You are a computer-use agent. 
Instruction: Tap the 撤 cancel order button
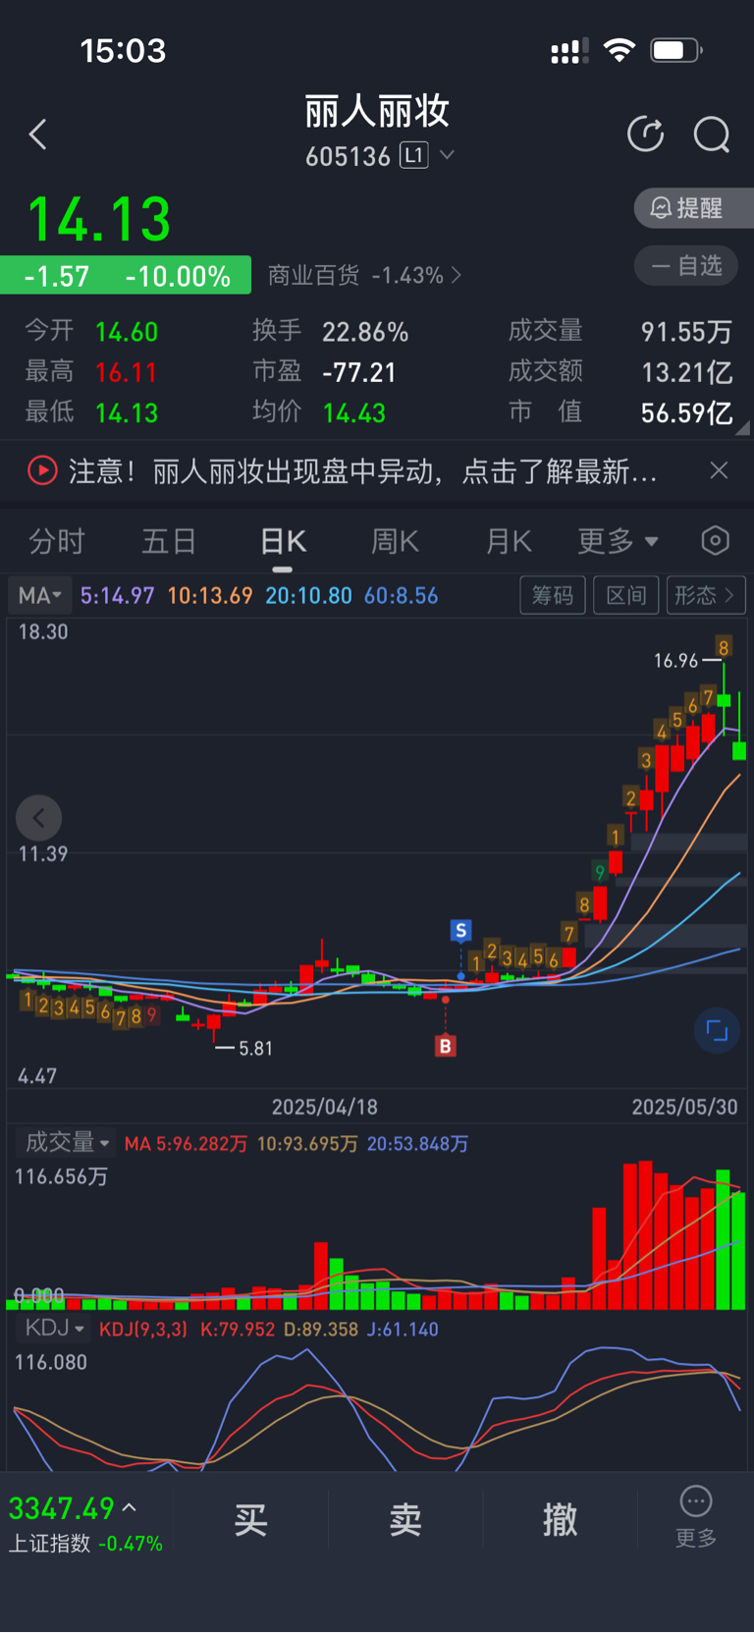click(x=561, y=1520)
